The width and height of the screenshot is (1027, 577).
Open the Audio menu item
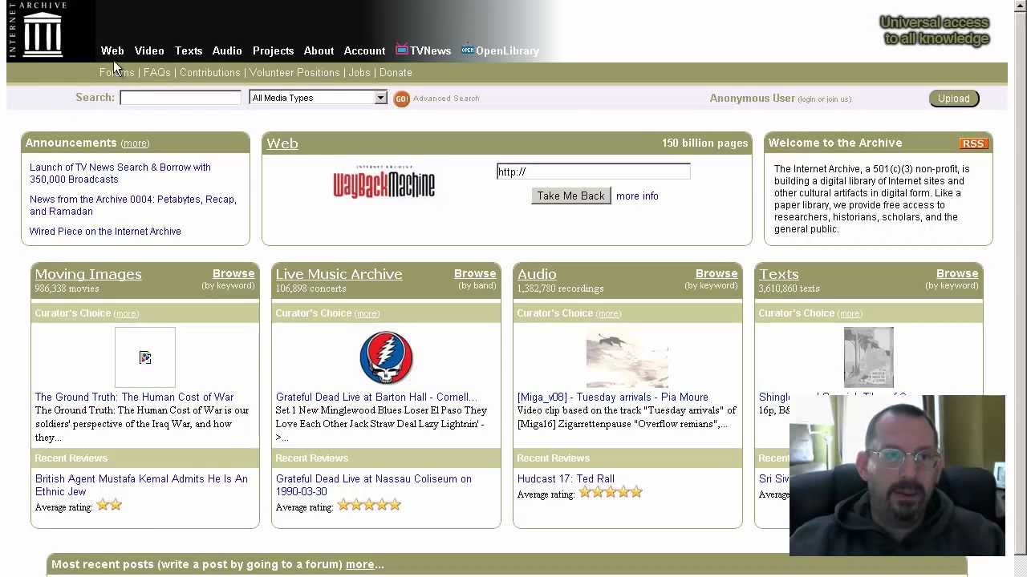tap(227, 50)
